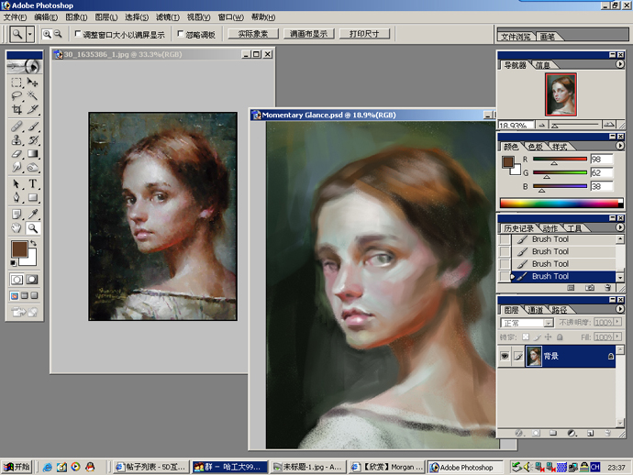Select the Slice tool

pyautogui.click(x=32, y=109)
